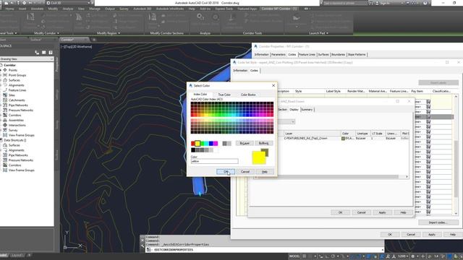The height and width of the screenshot is (260, 463).
Task: Click the ByBlock color button
Action: click(263, 143)
